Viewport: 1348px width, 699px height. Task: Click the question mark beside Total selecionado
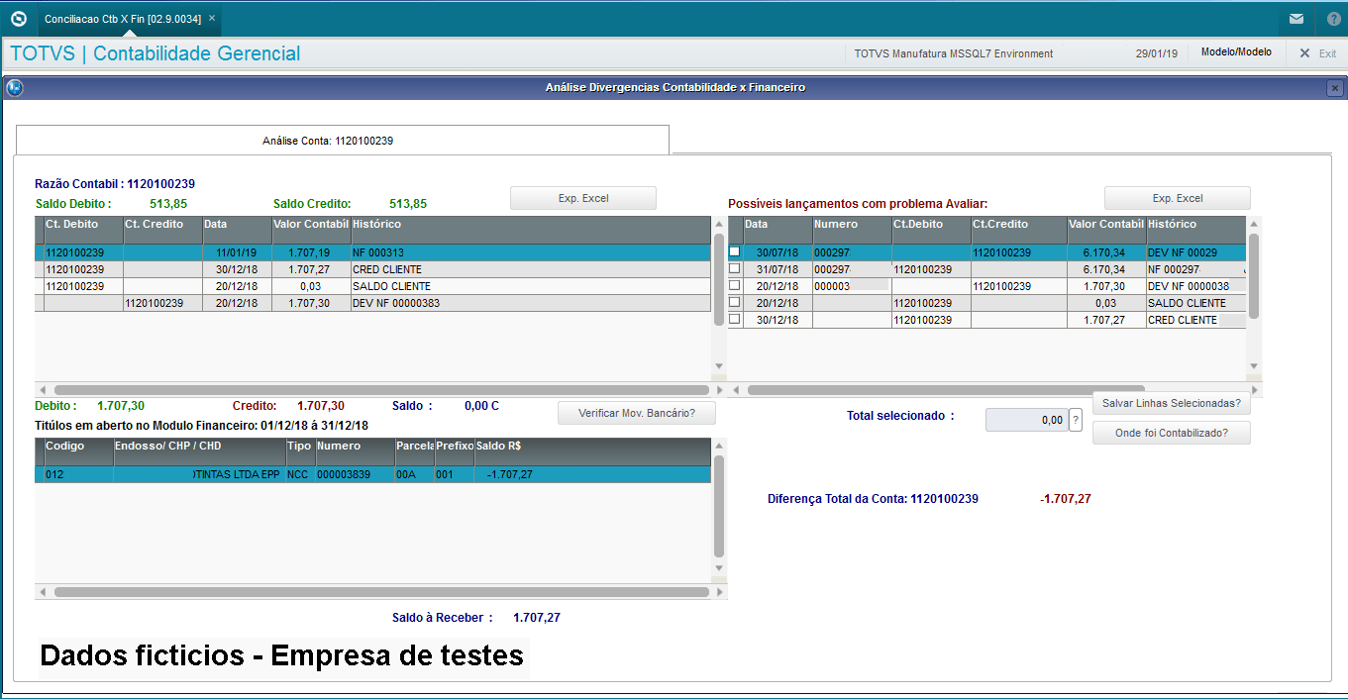1075,420
